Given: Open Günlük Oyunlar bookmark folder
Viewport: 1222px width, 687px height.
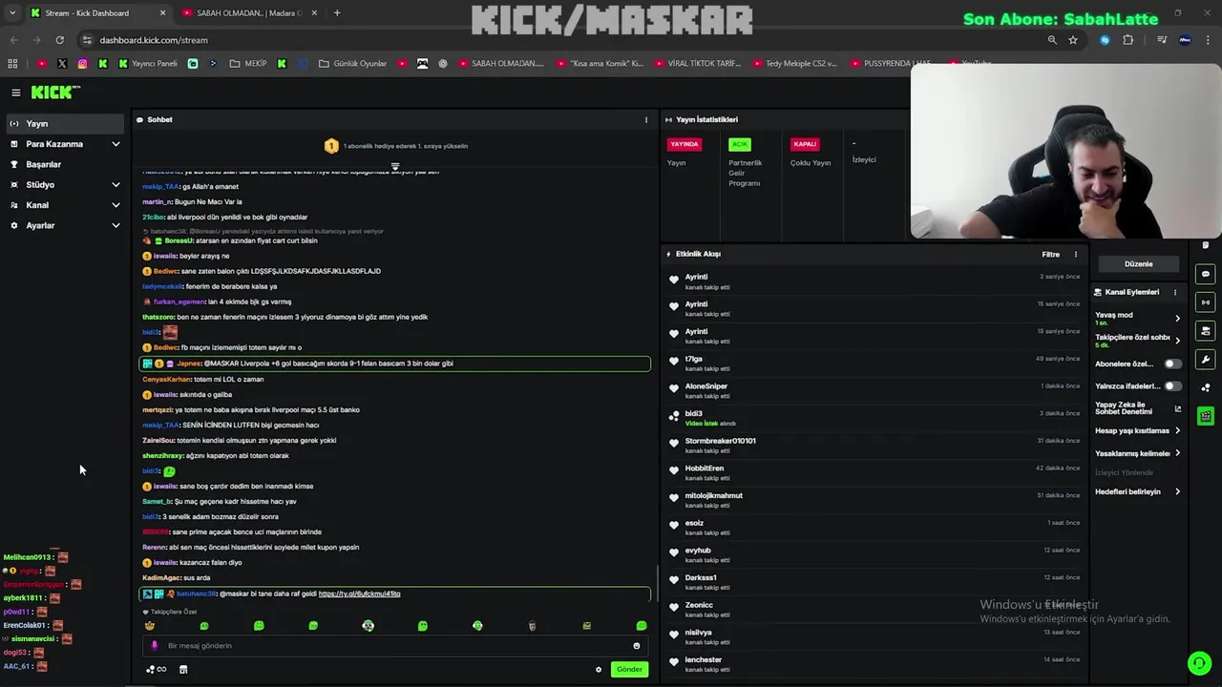Looking at the screenshot, I should click(352, 64).
